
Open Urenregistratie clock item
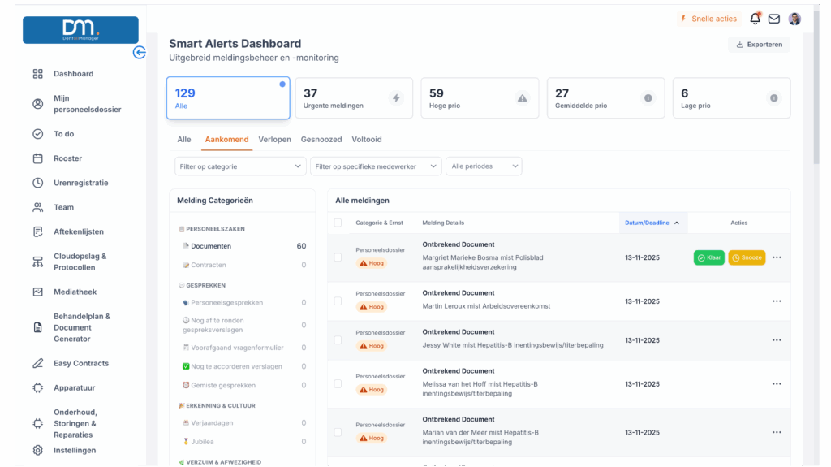[80, 183]
